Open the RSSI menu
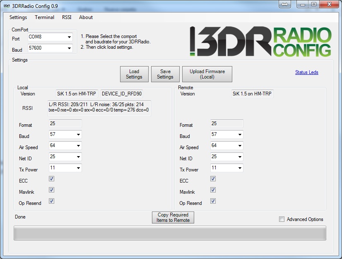This screenshot has height=259, width=342. pos(67,17)
